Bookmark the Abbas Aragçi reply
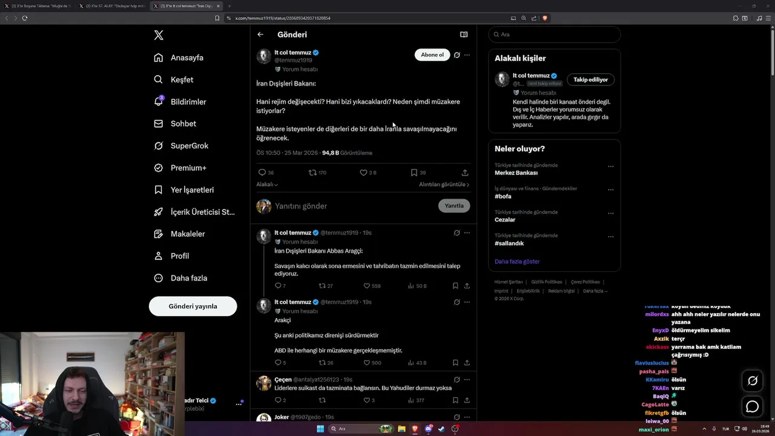Viewport: 775px width, 436px height. (455, 286)
